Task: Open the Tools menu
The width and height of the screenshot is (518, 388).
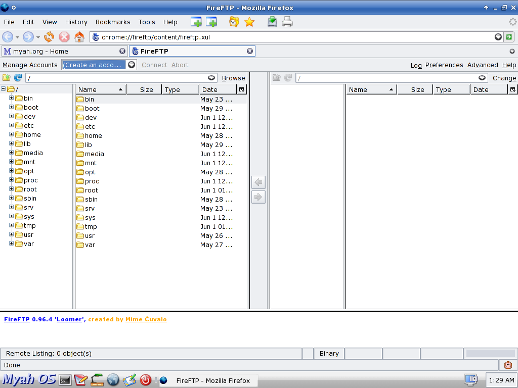Action: [x=147, y=22]
